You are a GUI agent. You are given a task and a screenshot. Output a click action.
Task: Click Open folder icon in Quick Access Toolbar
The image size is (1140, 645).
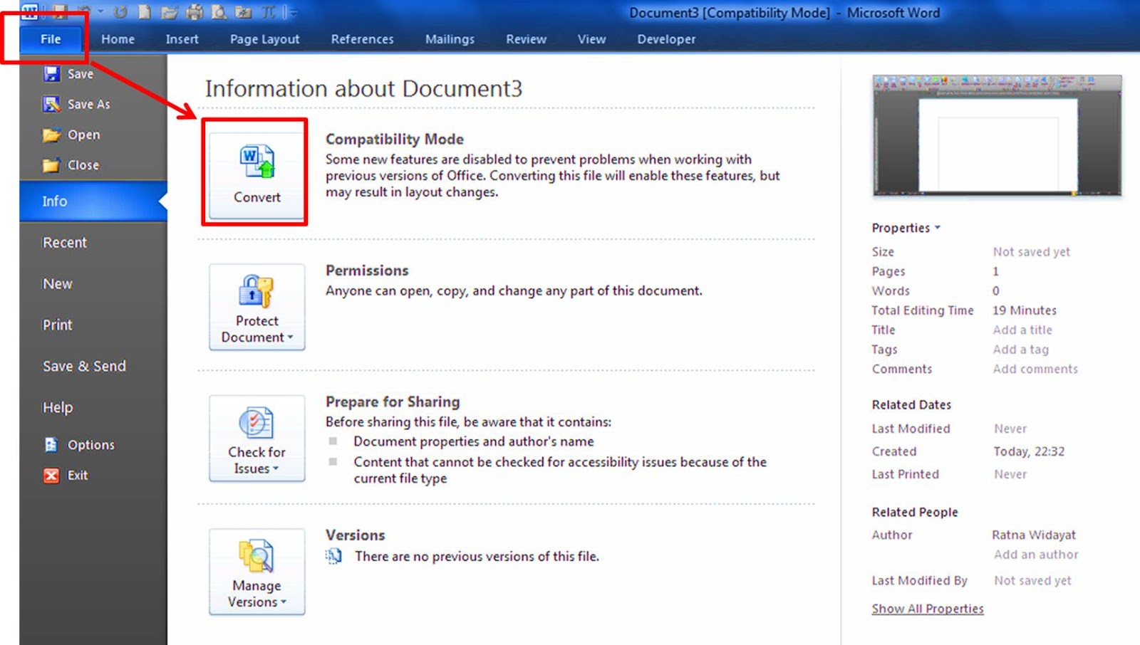[169, 11]
